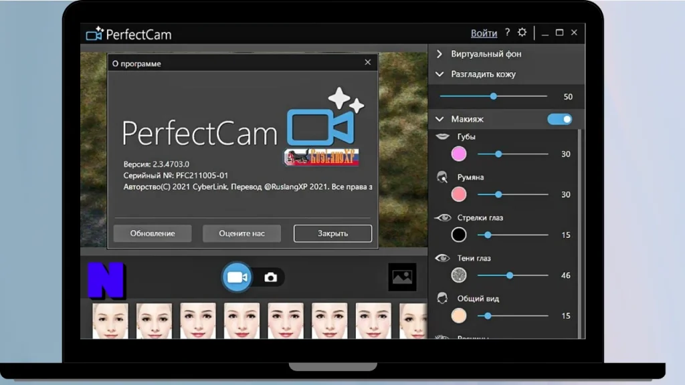This screenshot has width=685, height=385.
Task: Click the Серийный №: PFC211005-01 text
Action: pyautogui.click(x=176, y=176)
